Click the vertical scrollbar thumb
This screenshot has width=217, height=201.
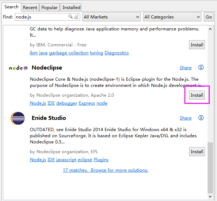pyautogui.click(x=210, y=168)
